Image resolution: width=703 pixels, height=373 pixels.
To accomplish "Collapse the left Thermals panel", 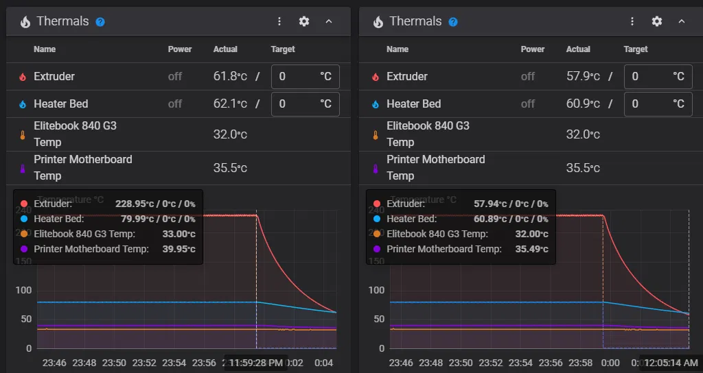I will pos(329,21).
